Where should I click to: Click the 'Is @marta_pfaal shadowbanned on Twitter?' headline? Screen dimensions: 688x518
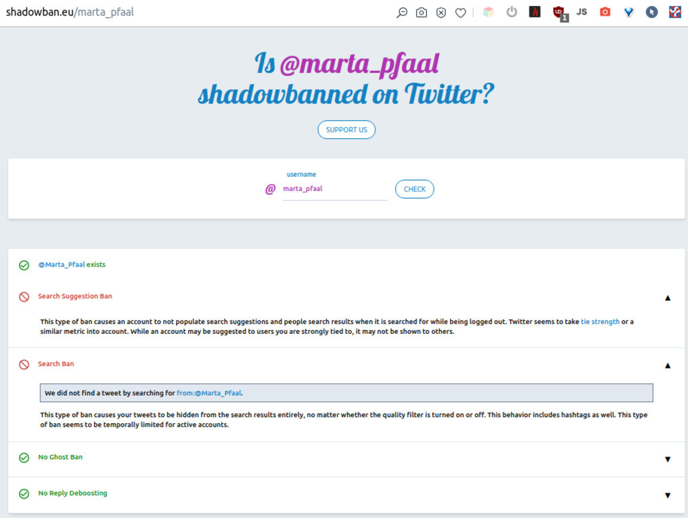point(346,79)
